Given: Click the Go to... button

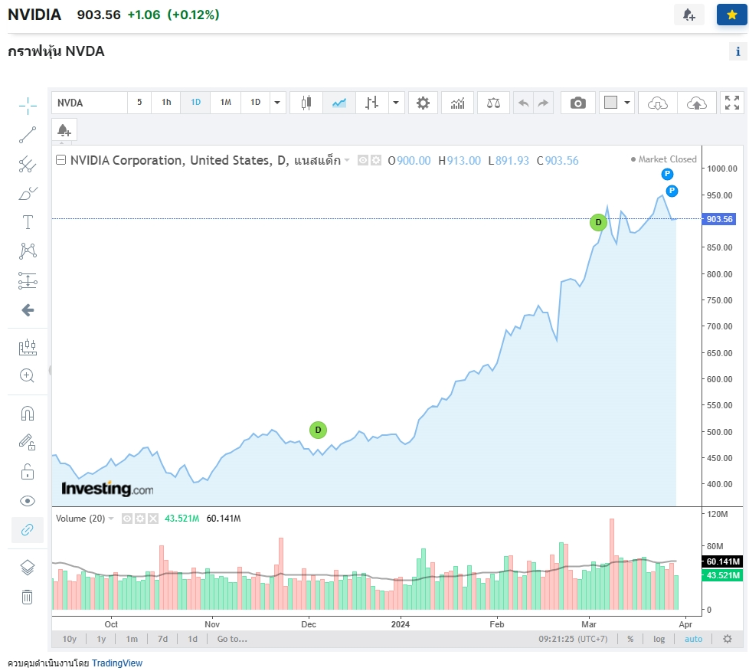Looking at the screenshot, I should [232, 639].
